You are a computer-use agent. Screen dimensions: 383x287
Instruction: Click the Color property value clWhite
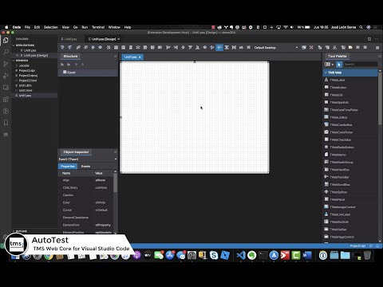click(101, 202)
